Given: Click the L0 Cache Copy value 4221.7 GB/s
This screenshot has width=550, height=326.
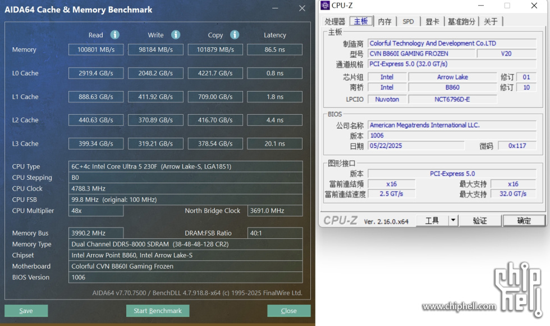Looking at the screenshot, I should tap(216, 73).
